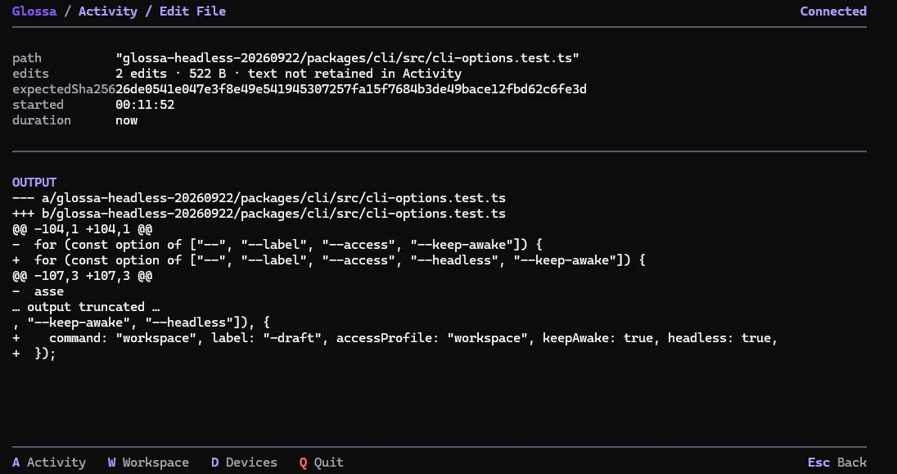Click the 'path' field label
897x474 pixels.
27,58
